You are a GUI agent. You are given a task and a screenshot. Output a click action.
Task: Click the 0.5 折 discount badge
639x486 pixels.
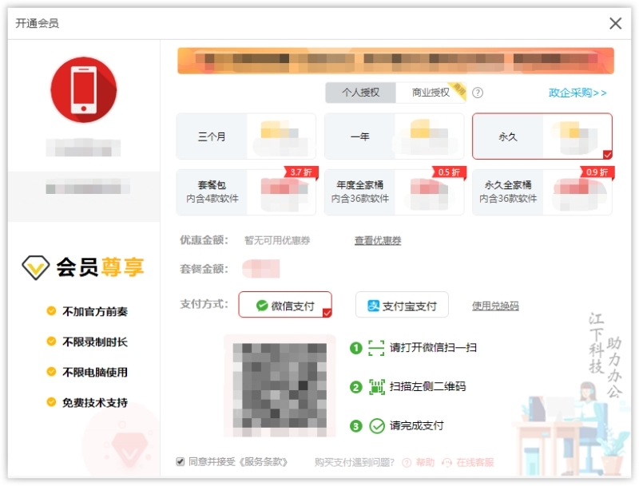tap(449, 172)
